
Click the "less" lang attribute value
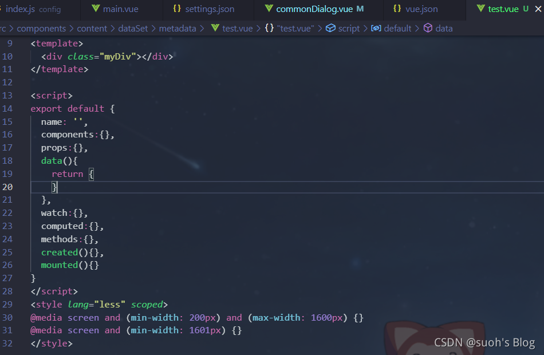[109, 305]
